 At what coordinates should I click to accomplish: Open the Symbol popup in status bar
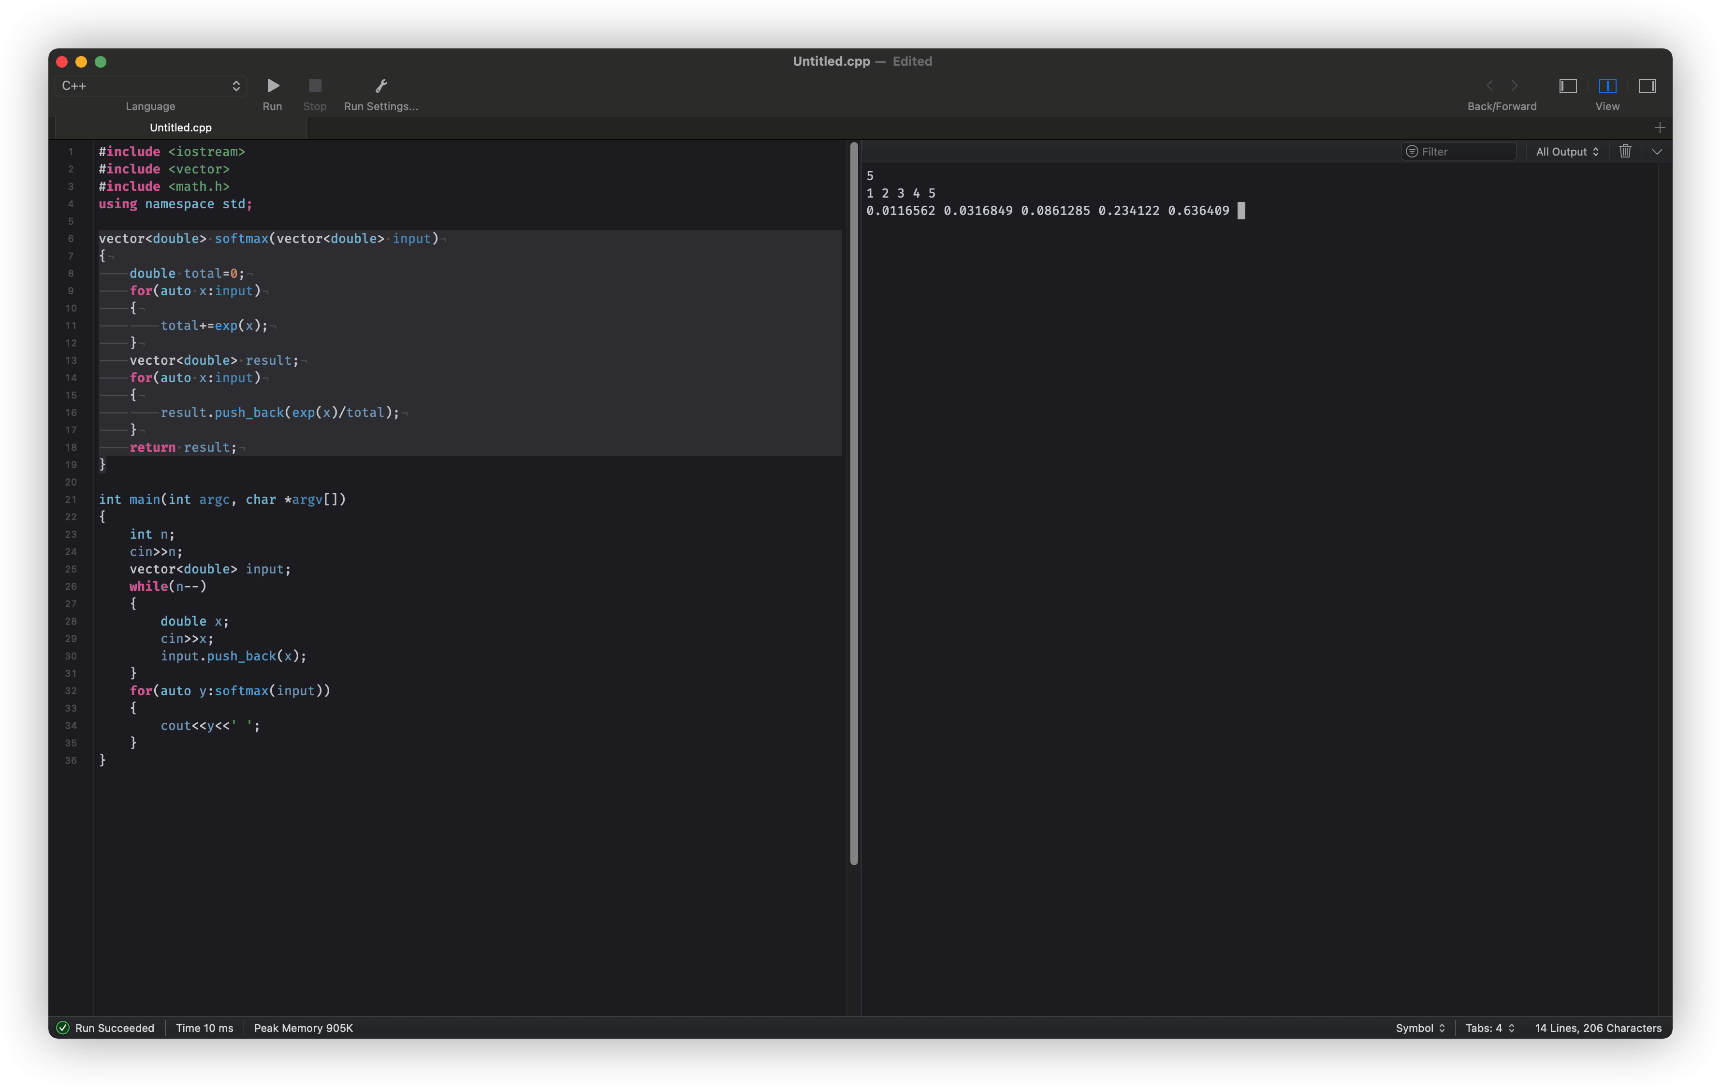tap(1420, 1028)
